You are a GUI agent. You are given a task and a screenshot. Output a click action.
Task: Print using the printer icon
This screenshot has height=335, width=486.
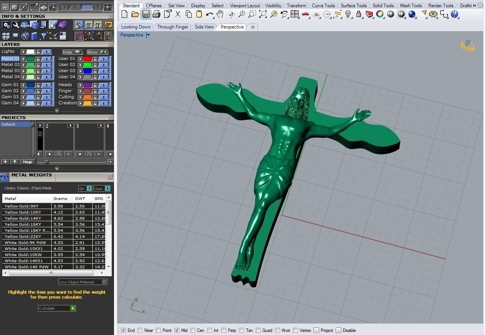(x=156, y=14)
